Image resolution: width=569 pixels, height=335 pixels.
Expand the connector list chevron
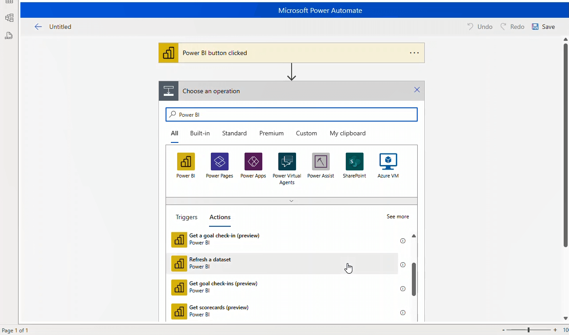click(x=291, y=201)
